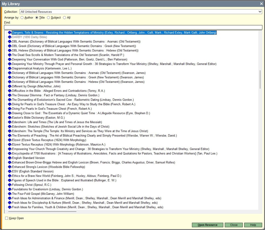
Task: Select Dictionary of Biblical Languages Greek (Swanson)
Action: coord(78,77)
